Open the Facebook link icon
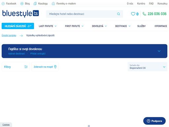The image size is (169, 127). tap(3, 4)
